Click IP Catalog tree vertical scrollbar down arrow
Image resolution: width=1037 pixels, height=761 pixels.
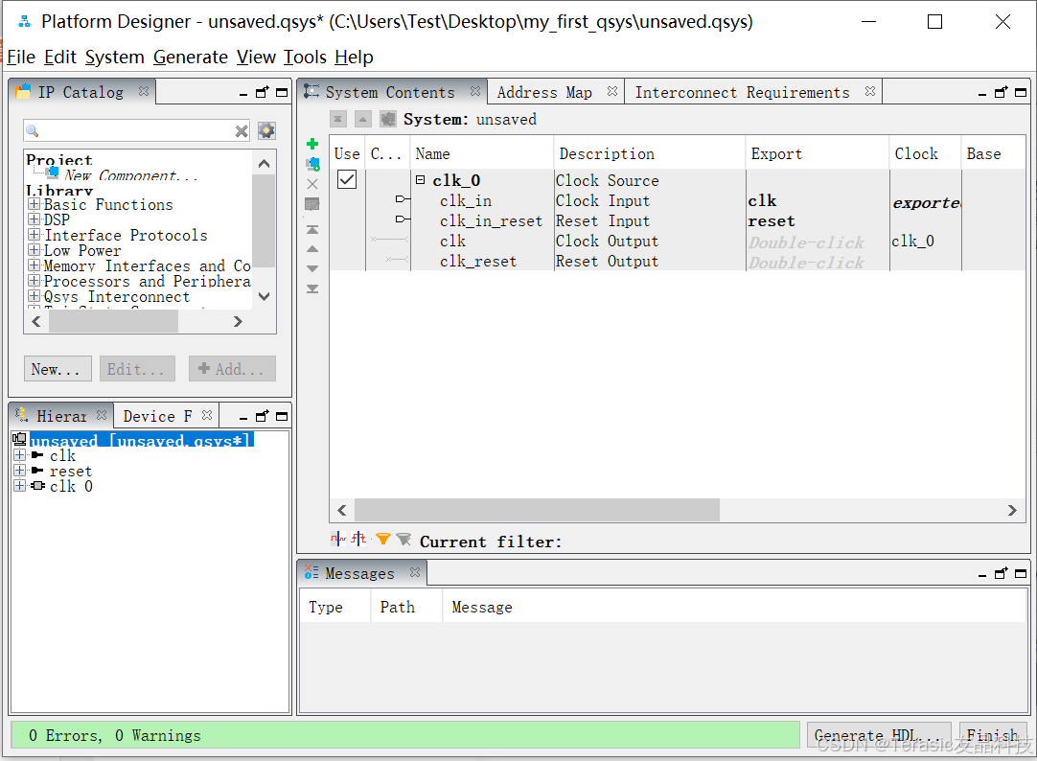tap(264, 296)
